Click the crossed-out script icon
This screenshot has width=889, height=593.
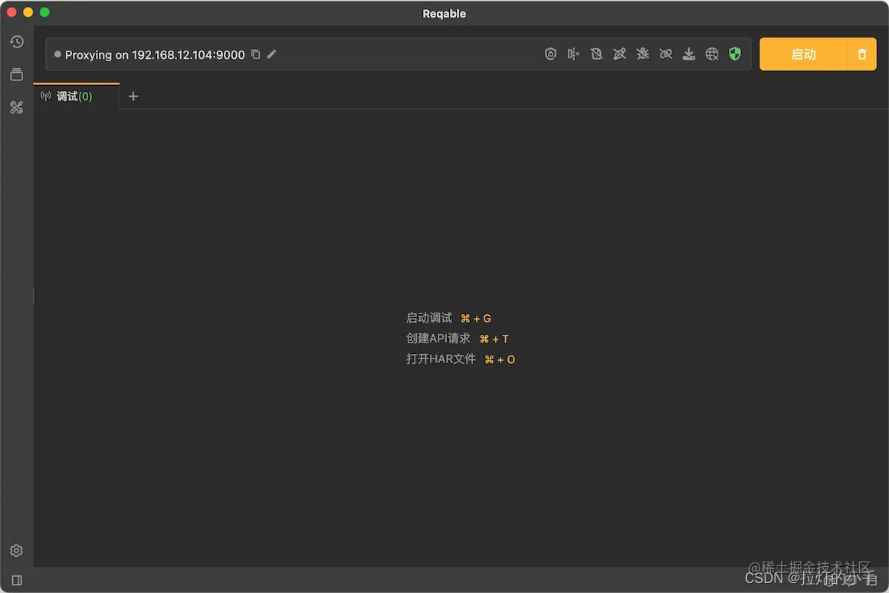tap(596, 54)
